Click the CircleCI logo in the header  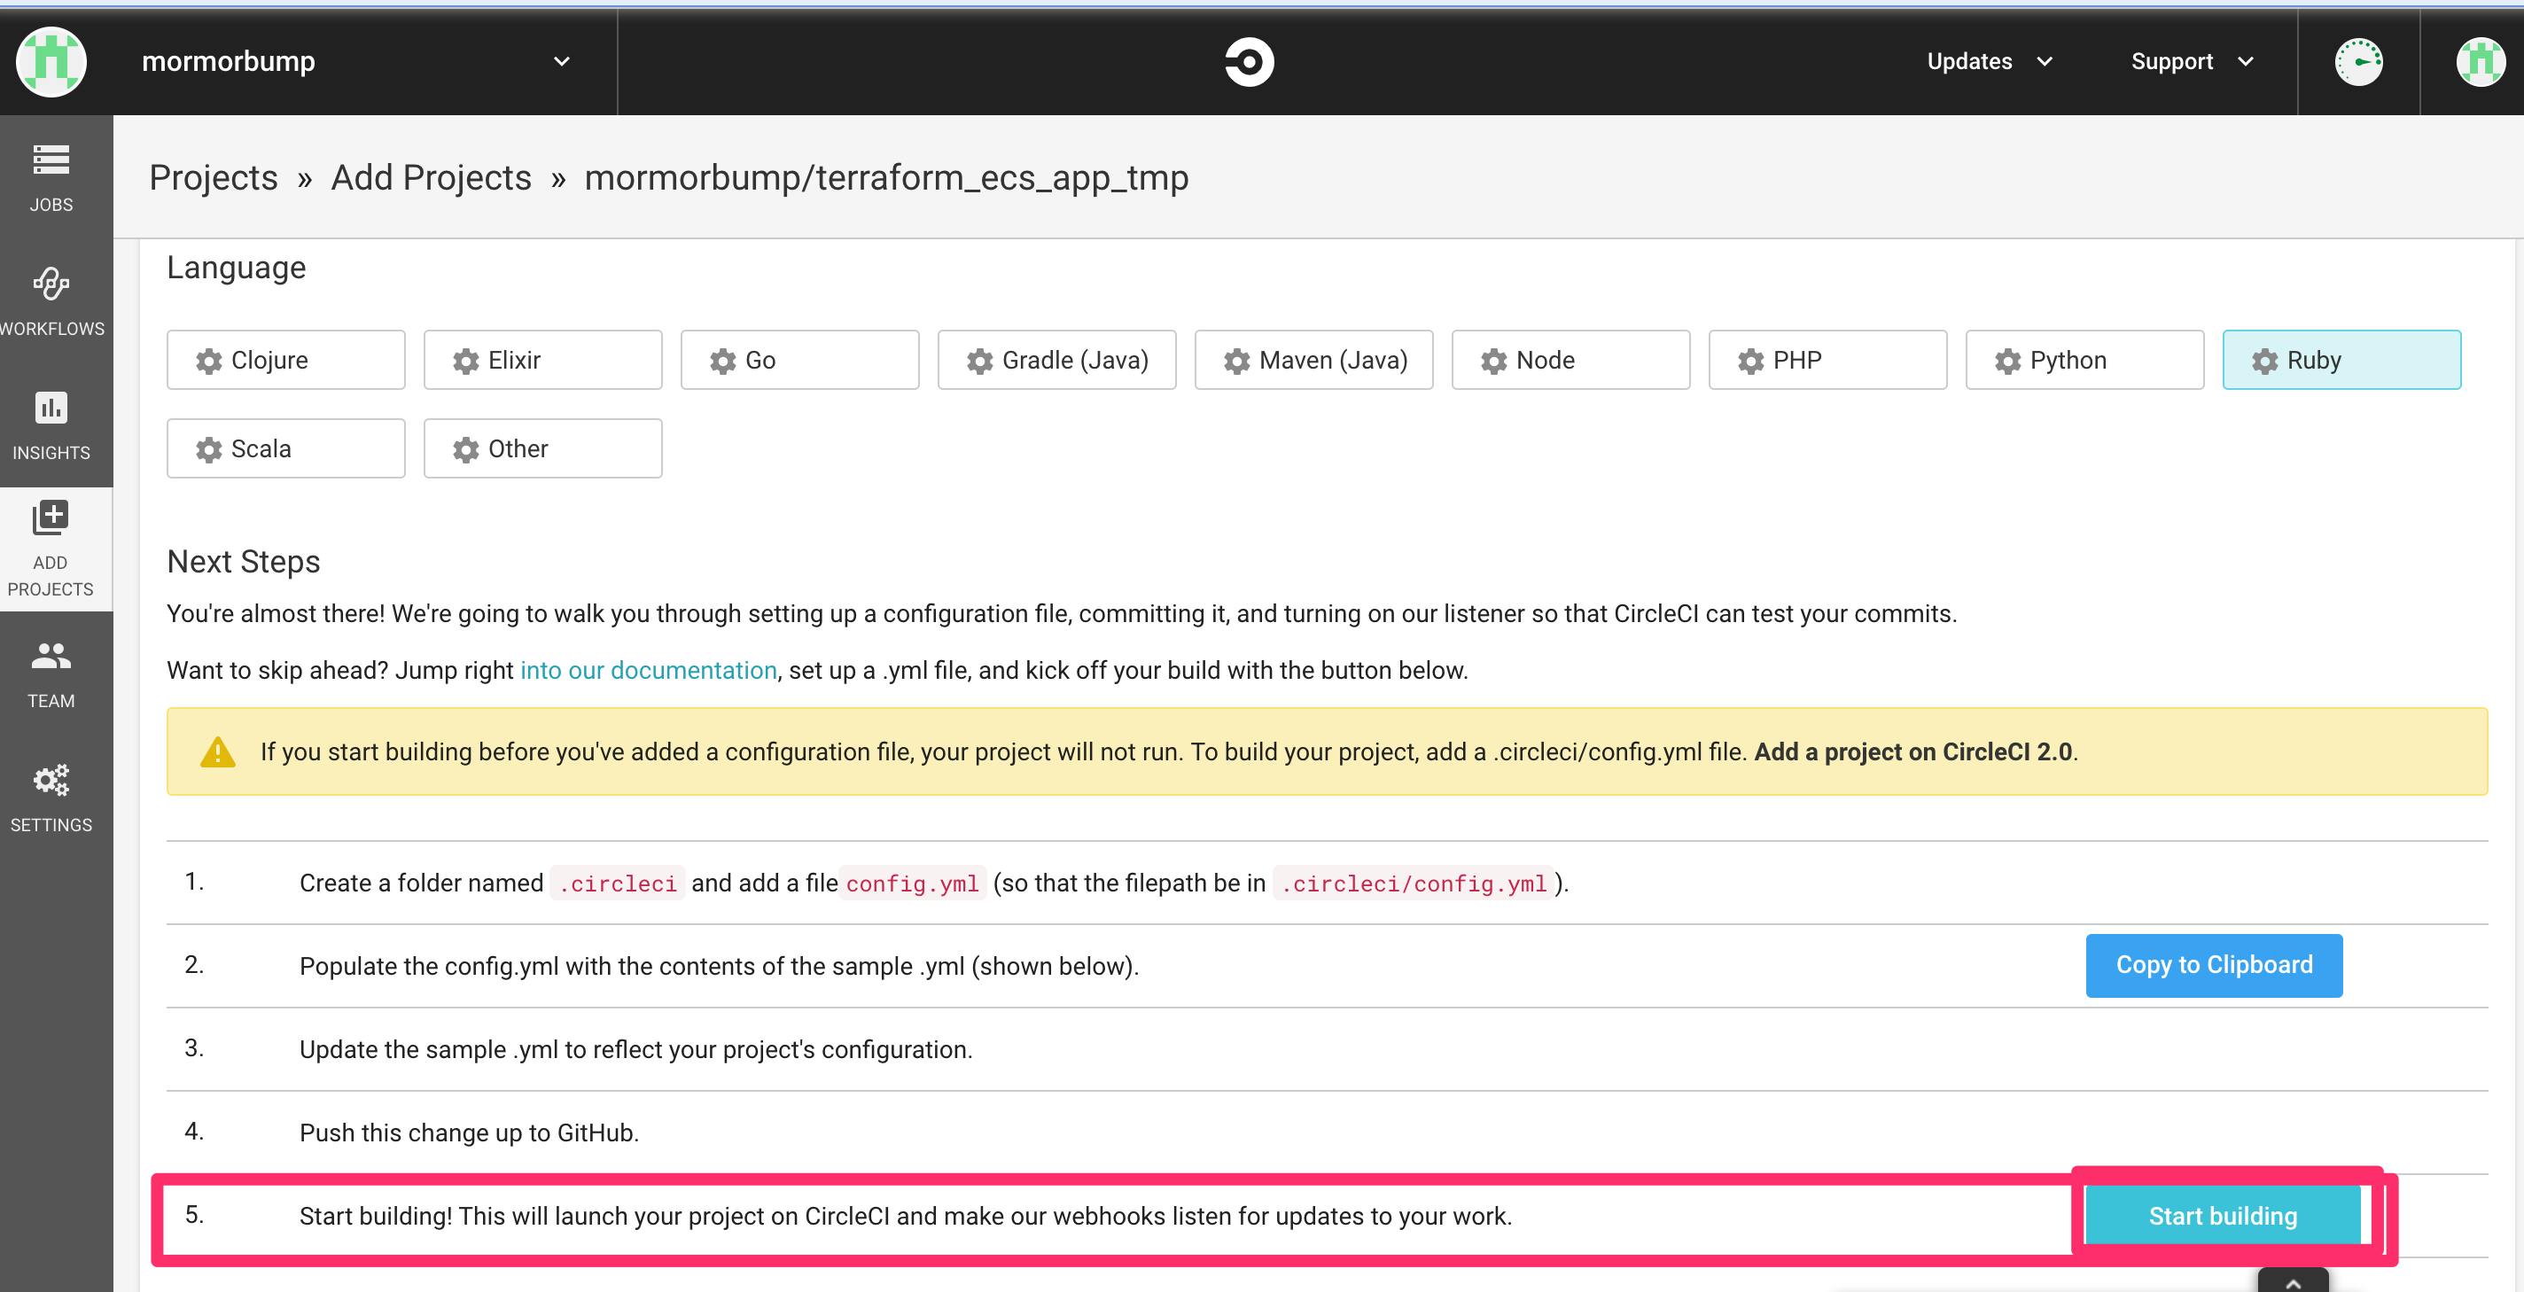coord(1250,62)
